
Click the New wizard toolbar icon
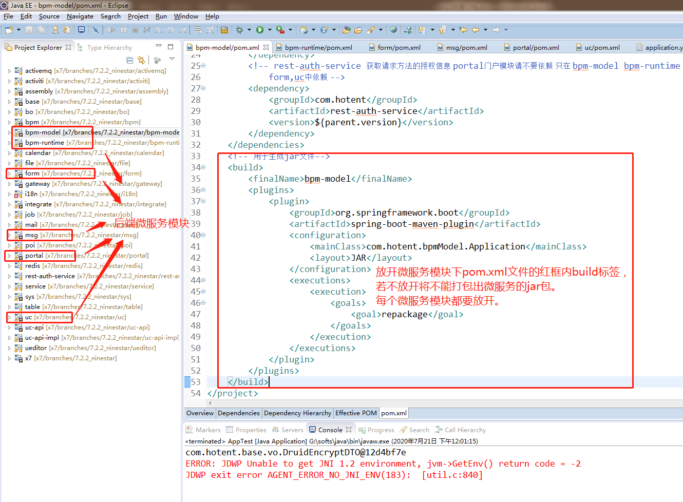click(9, 30)
